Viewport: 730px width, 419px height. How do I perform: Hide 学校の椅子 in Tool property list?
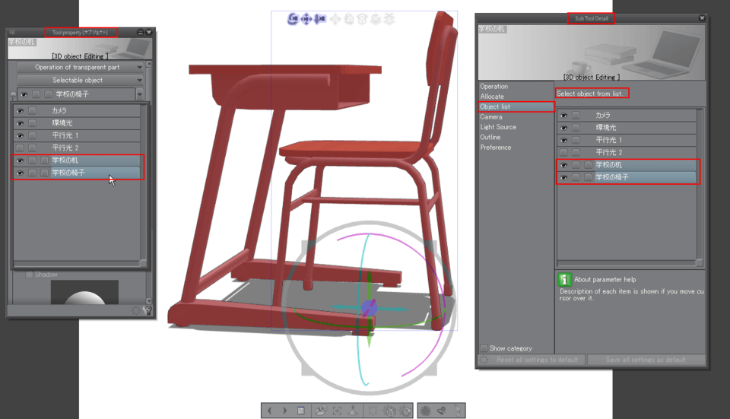[x=20, y=173]
